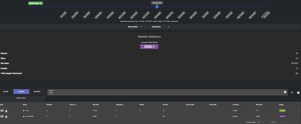
Task: Sort table by Ground Kills column
Action: [190, 105]
